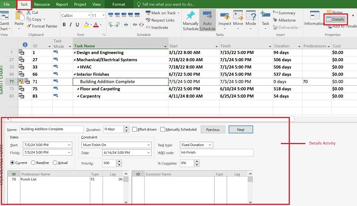Select the Baseline radio button
This screenshot has height=206, width=357.
coord(33,163)
